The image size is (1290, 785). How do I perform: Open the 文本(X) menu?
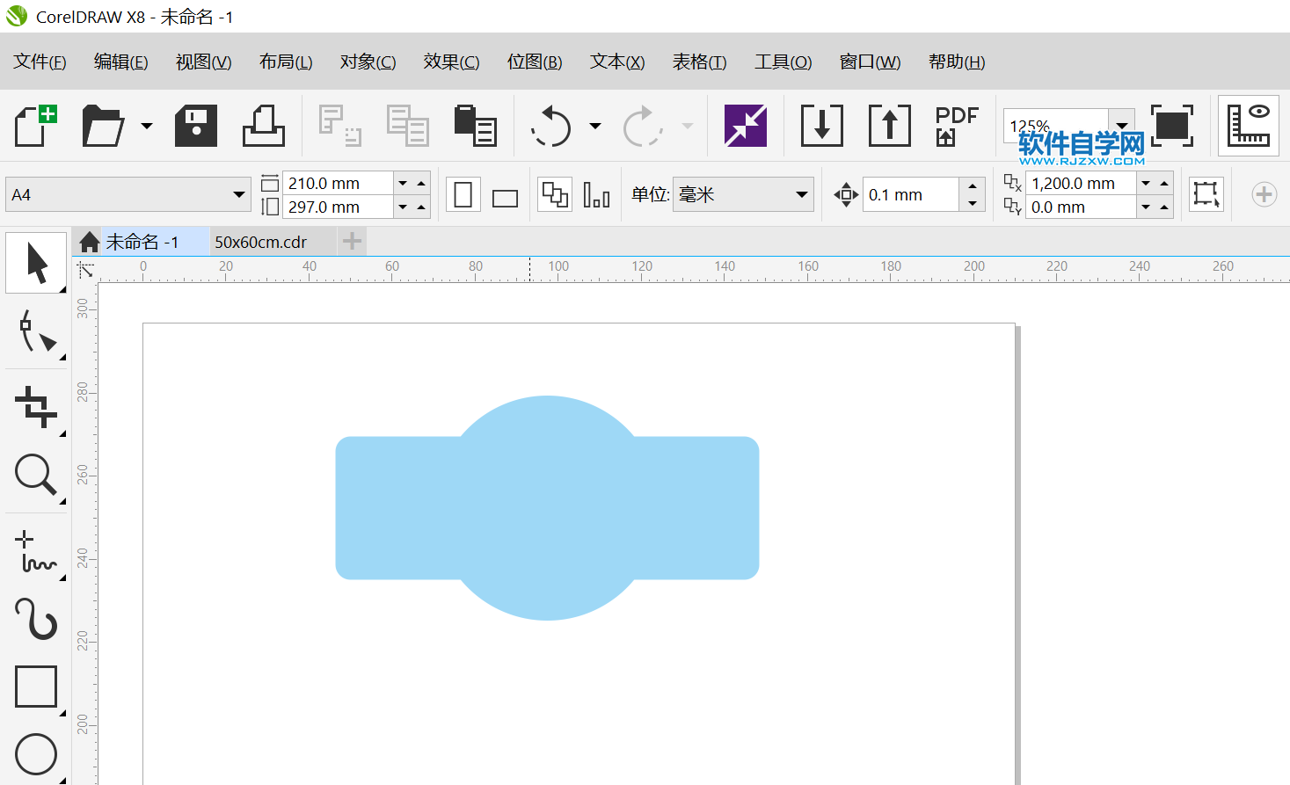pyautogui.click(x=617, y=62)
